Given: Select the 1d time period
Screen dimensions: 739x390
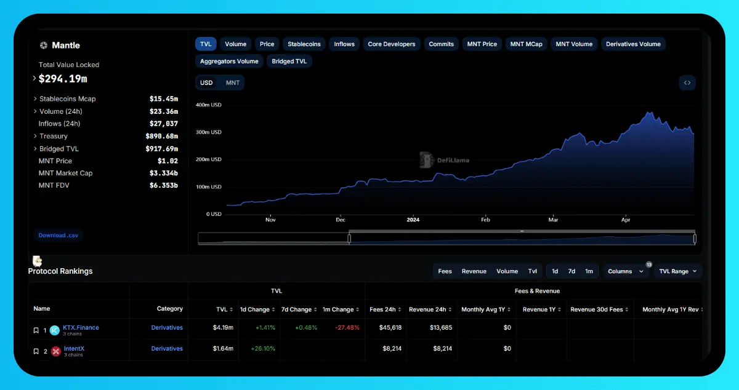Looking at the screenshot, I should [x=555, y=271].
